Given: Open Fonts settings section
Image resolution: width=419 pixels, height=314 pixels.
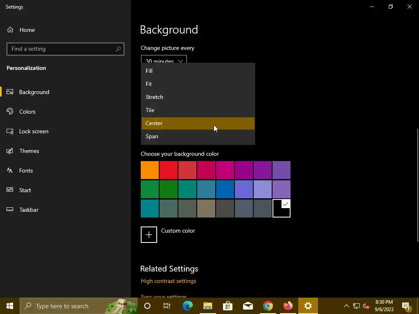Looking at the screenshot, I should [x=26, y=170].
